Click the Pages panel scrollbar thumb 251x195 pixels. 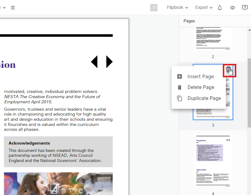point(249,93)
